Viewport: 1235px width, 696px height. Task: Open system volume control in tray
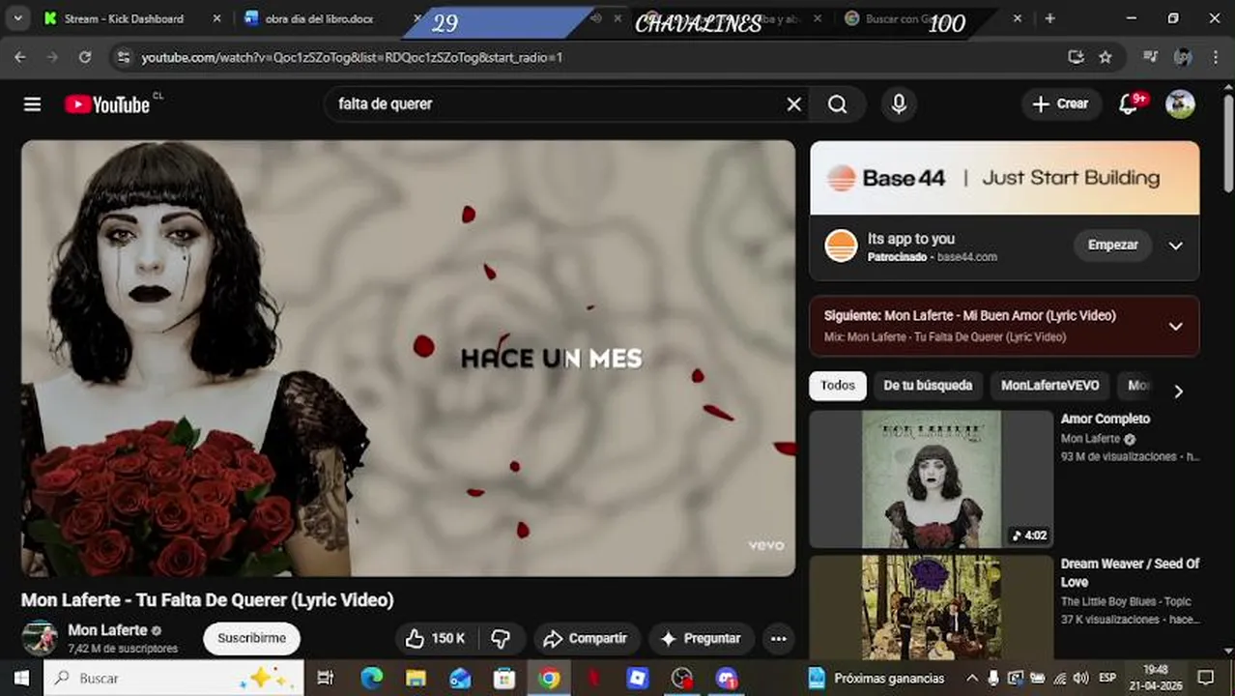1080,679
